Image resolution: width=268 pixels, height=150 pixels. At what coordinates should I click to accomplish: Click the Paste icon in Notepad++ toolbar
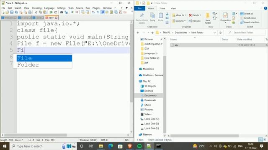tap(45, 12)
